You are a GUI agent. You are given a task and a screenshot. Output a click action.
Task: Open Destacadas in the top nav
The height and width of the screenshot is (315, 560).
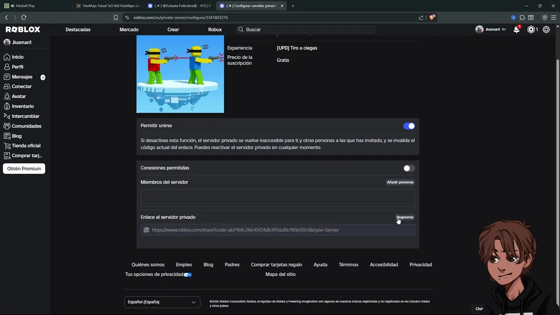click(x=78, y=29)
